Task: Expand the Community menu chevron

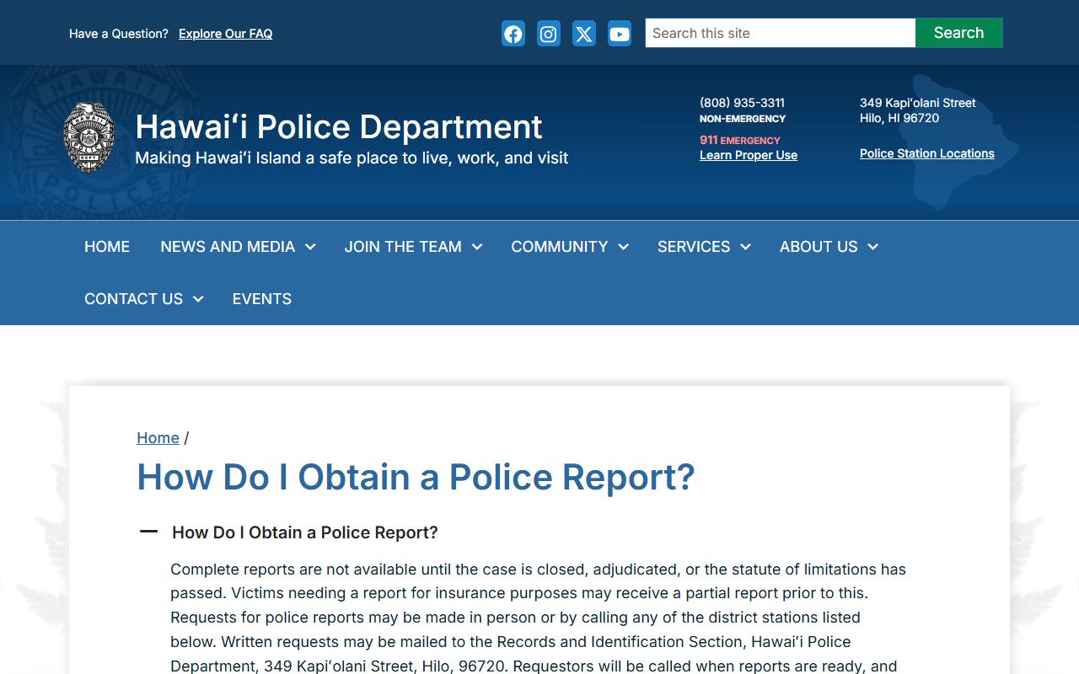Action: click(624, 247)
